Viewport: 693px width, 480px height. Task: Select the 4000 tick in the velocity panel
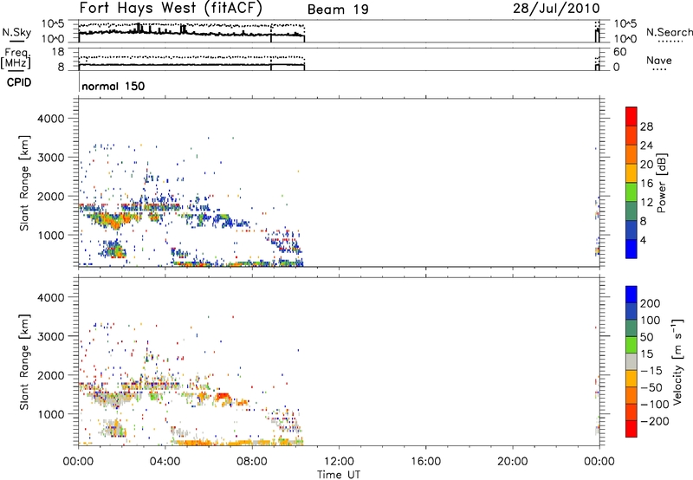(50, 297)
